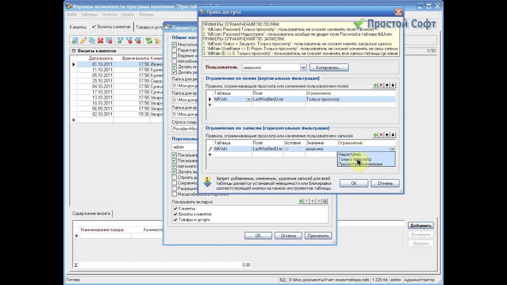Move record restriction rule up
The height and width of the screenshot is (285, 507).
pyautogui.click(x=387, y=135)
